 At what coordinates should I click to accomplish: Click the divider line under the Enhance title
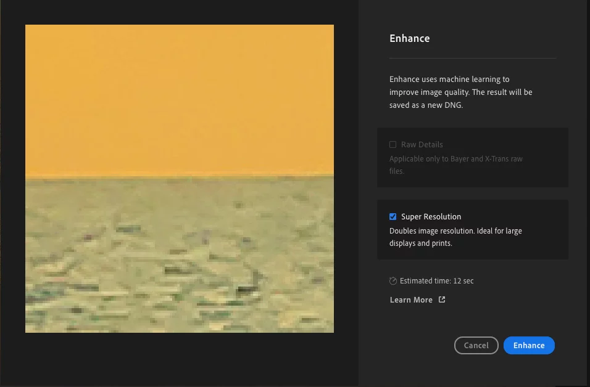tap(472, 58)
